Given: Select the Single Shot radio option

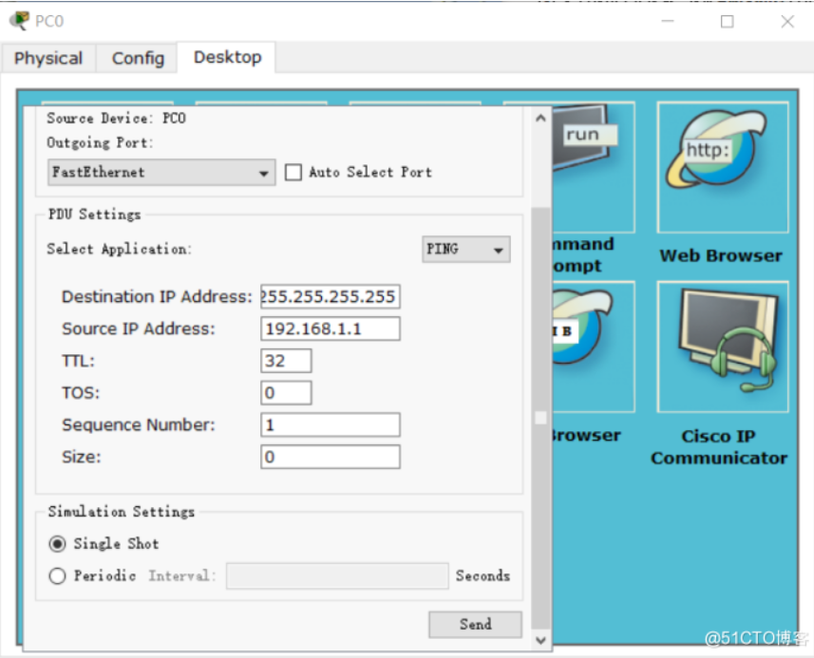Looking at the screenshot, I should 57,544.
